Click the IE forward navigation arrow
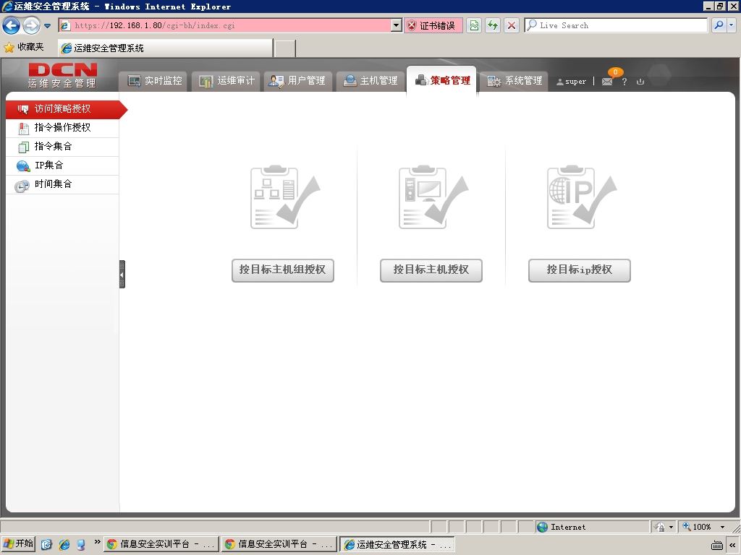The image size is (741, 555). point(32,25)
